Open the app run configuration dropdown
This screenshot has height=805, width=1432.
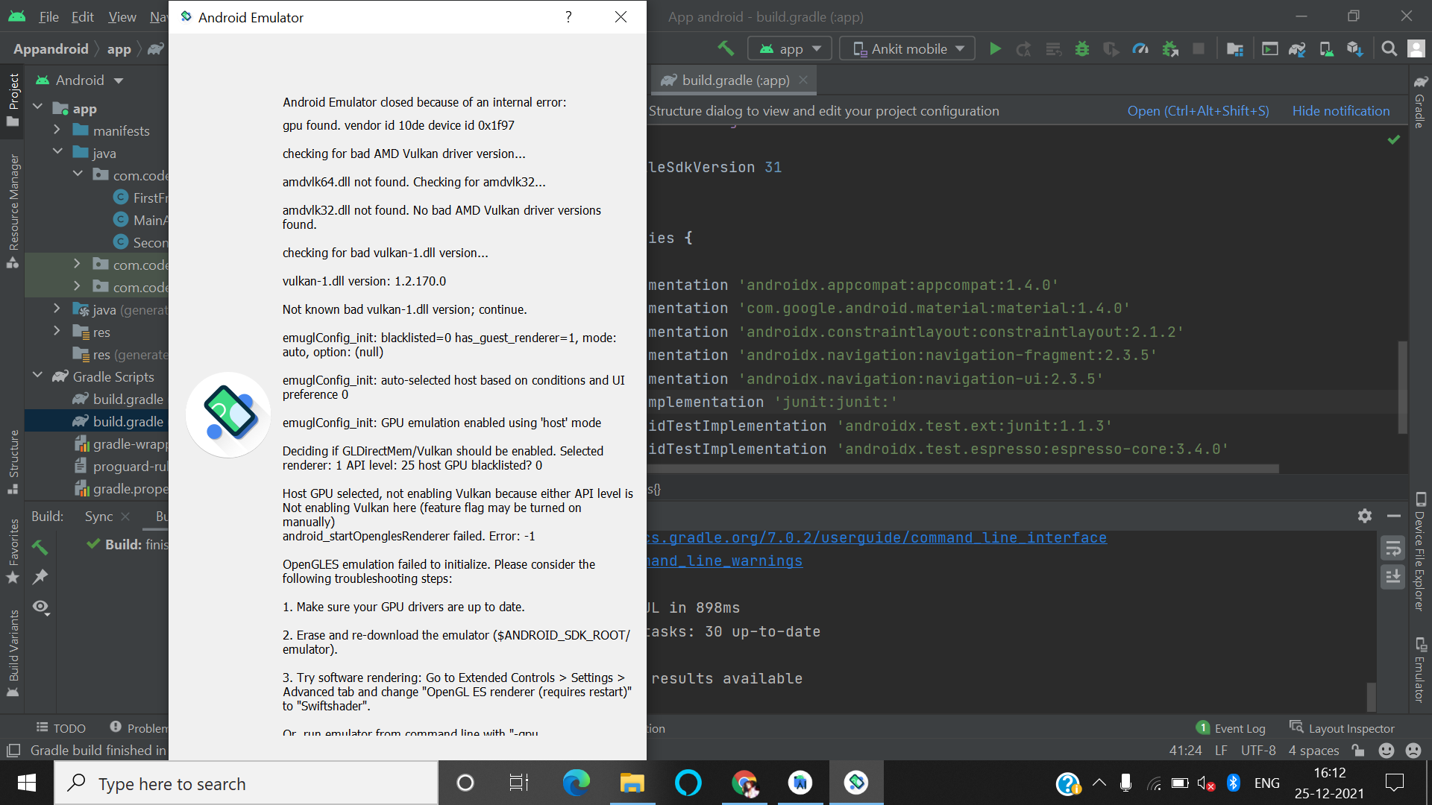pos(789,49)
